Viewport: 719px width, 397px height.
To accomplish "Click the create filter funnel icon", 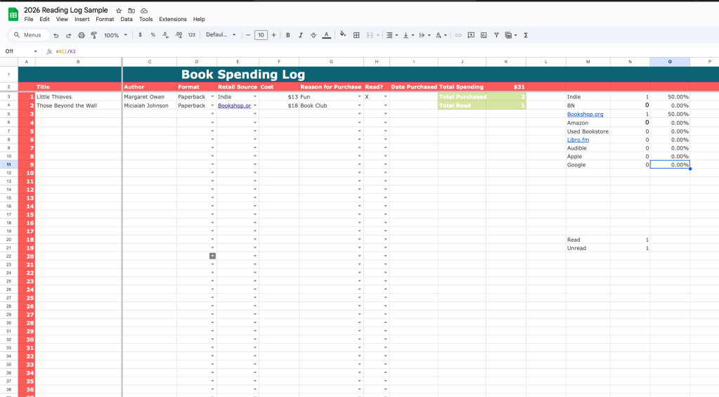I will click(x=496, y=35).
